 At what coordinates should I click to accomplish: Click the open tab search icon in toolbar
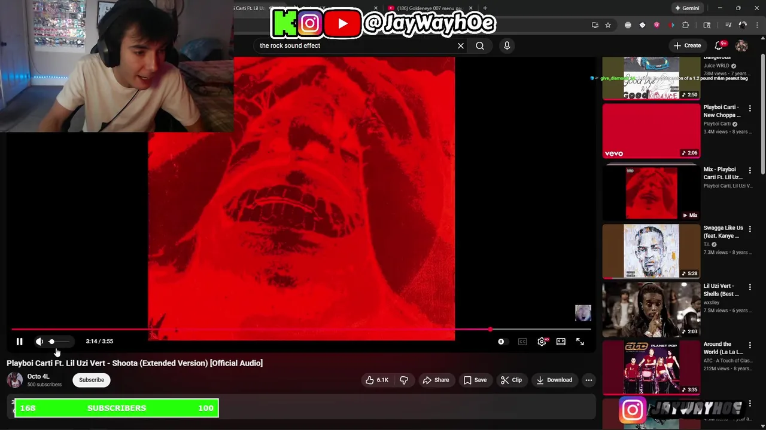[x=707, y=25]
